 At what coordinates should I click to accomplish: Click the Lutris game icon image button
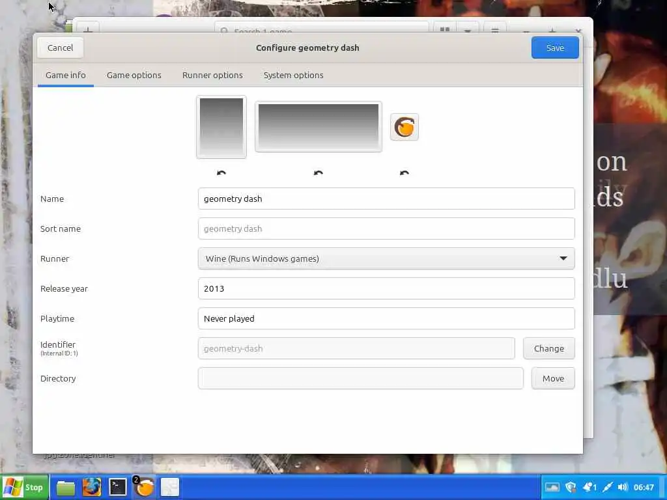click(404, 127)
